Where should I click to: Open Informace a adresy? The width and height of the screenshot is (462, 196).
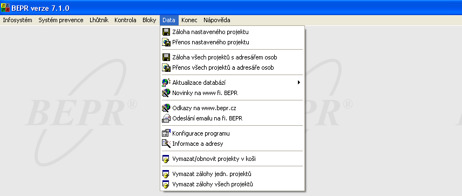(232, 144)
